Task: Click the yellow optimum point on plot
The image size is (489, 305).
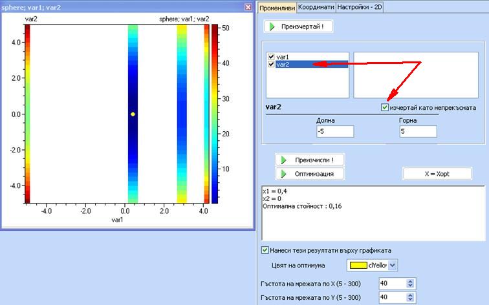Action: pos(133,114)
